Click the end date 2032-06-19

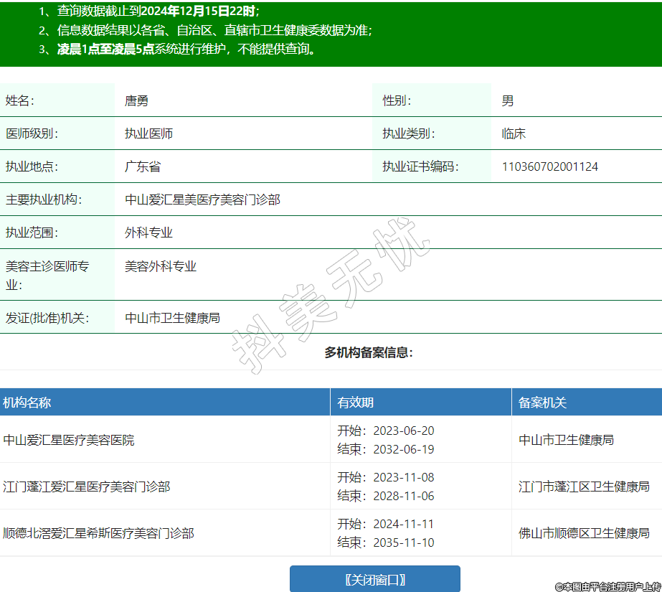point(404,449)
